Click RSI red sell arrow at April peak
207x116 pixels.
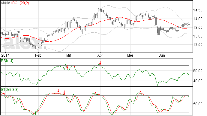tap(100, 63)
